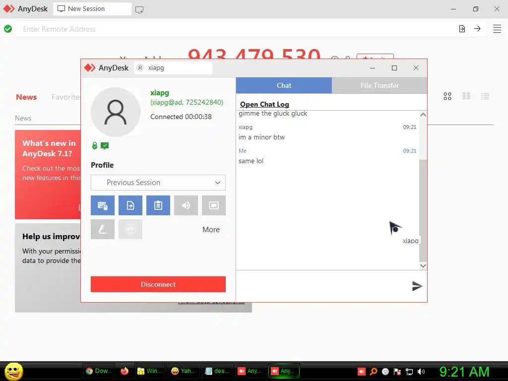Screen dimensions: 508x381
Task: Click the AnyDesk system tray icon
Action: [x=362, y=372]
